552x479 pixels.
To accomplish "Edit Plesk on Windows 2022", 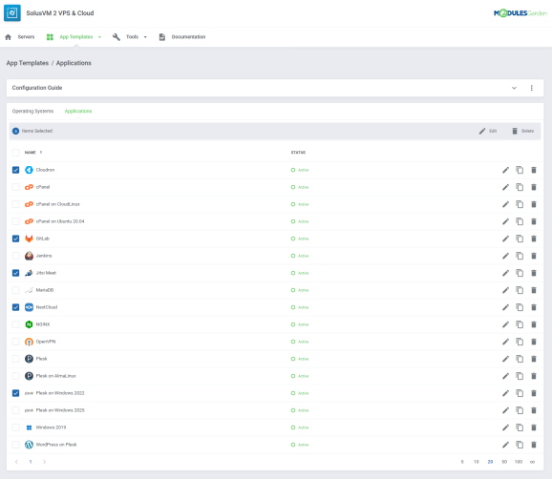I will pos(505,393).
